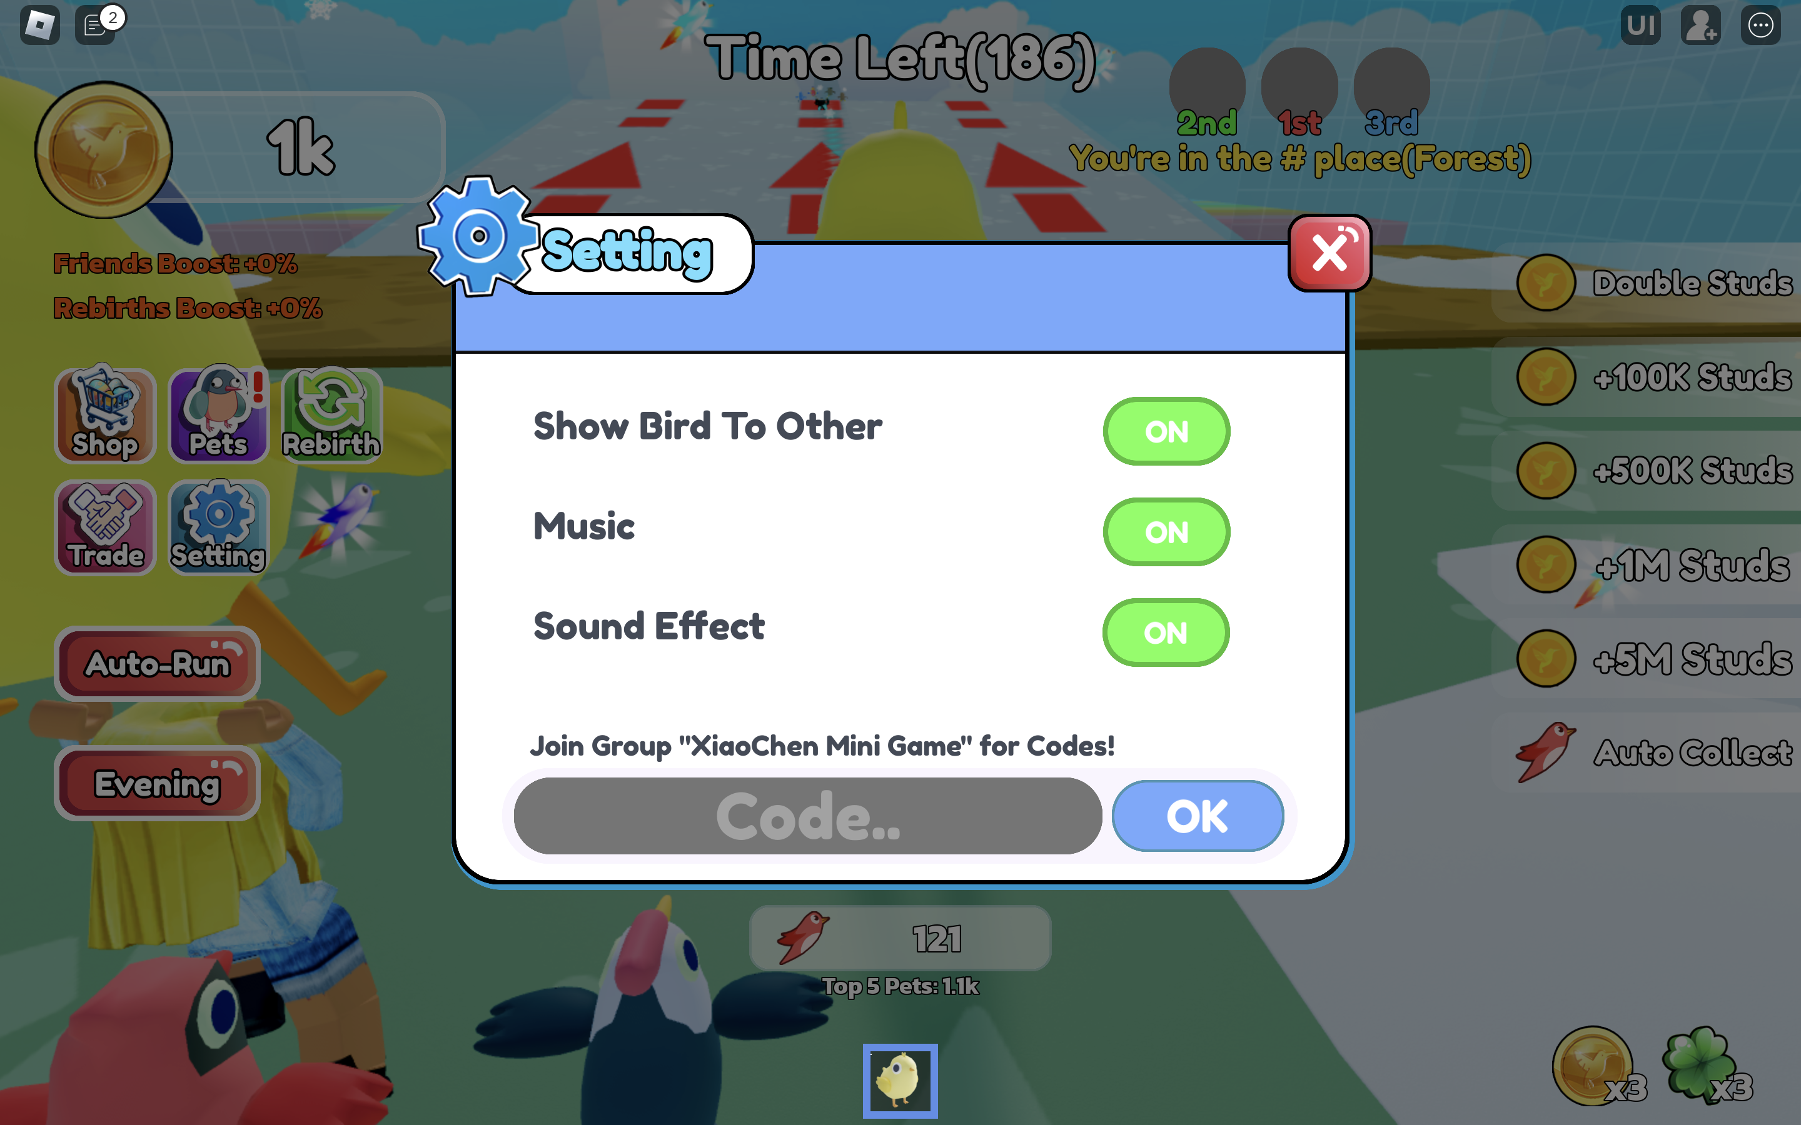Enable Auto-Run mode
Screen dimensions: 1801x1125
[156, 665]
